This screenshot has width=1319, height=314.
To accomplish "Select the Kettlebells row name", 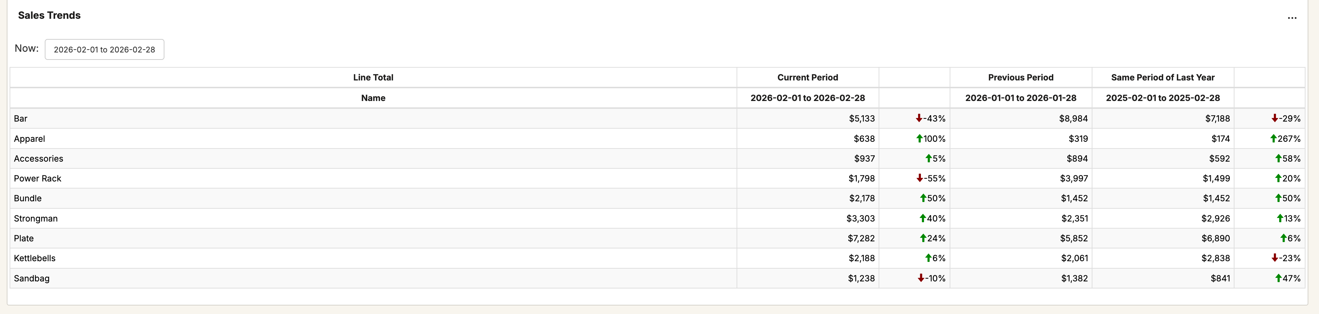I will click(x=34, y=258).
